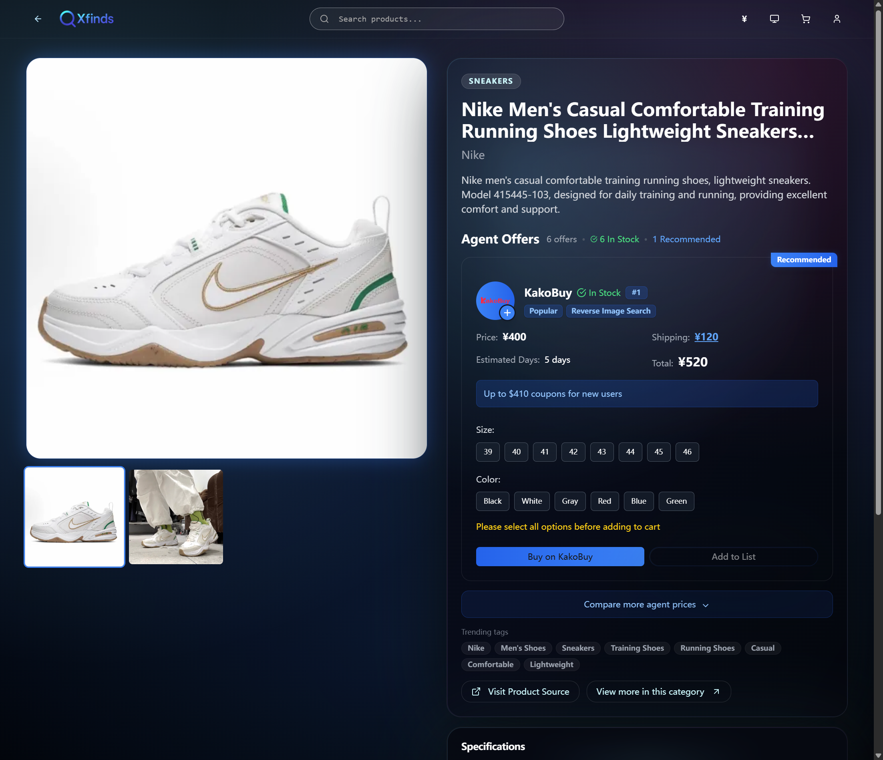Viewport: 883px width, 760px height.
Task: Select the Casual trending tag
Action: tap(763, 648)
